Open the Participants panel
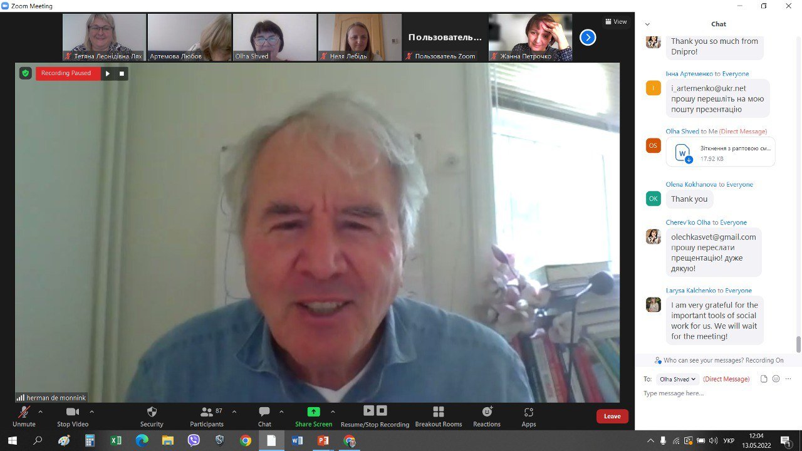 pos(206,412)
